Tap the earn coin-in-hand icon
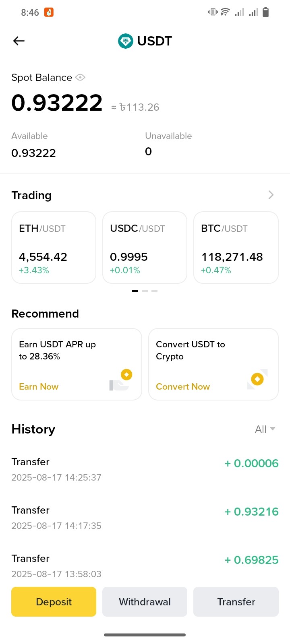The width and height of the screenshot is (290, 644). pos(120,380)
